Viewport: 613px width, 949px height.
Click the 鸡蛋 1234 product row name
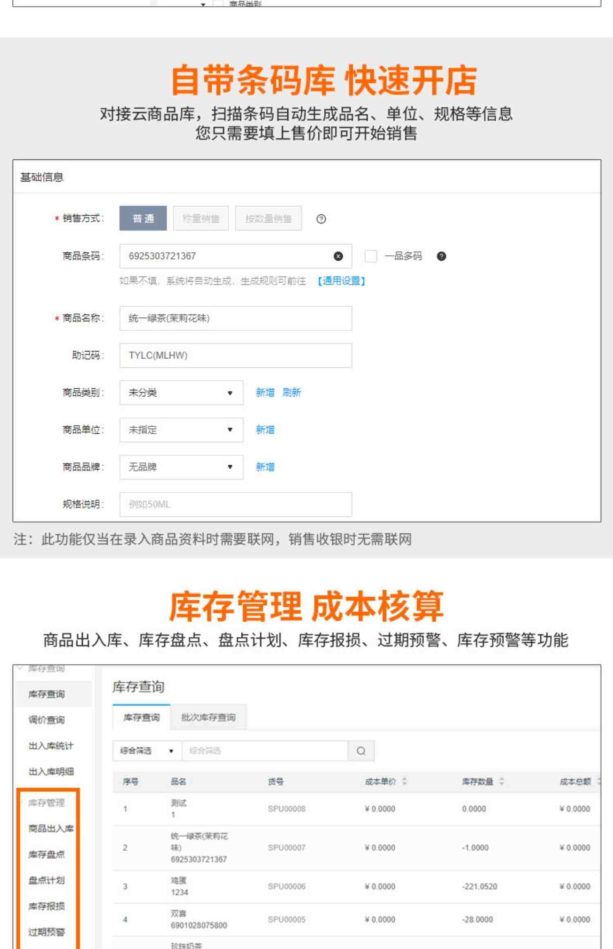[x=179, y=886]
